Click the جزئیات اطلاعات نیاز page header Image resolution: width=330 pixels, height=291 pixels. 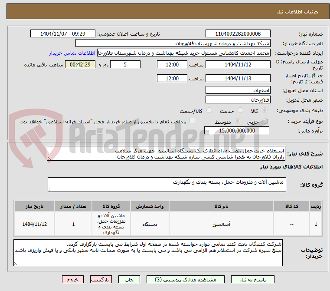pos(168,11)
